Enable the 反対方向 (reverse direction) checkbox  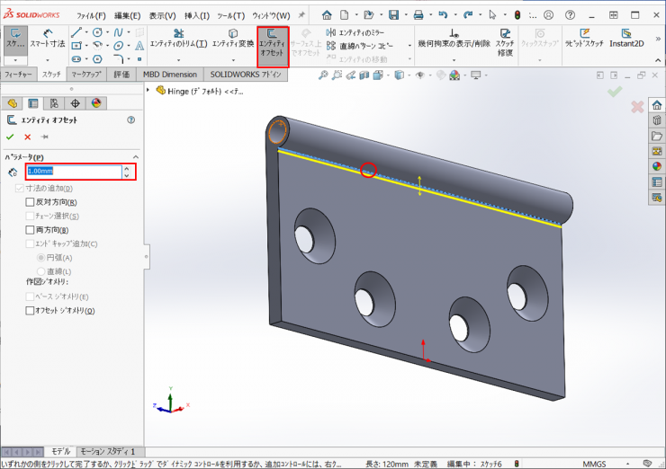coord(31,202)
